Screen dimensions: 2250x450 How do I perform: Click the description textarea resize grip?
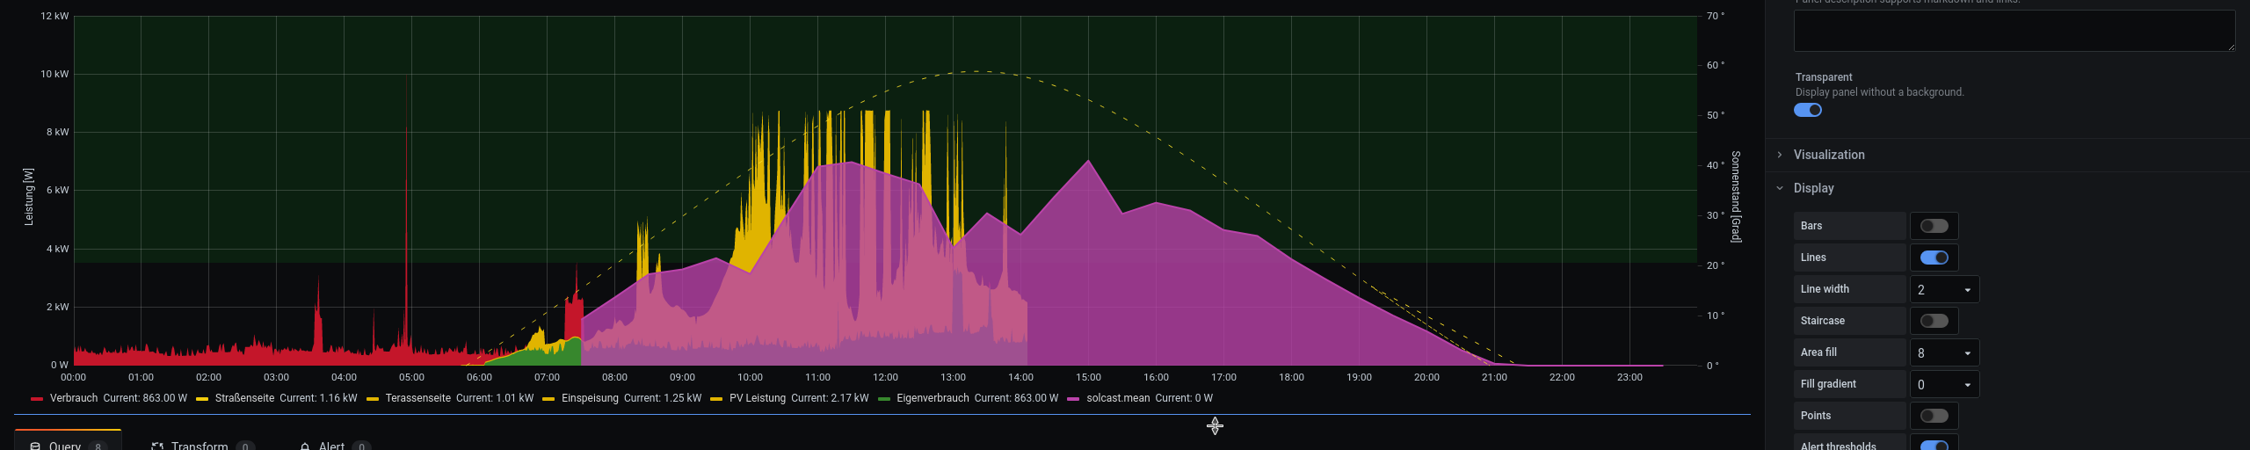[x=2231, y=47]
